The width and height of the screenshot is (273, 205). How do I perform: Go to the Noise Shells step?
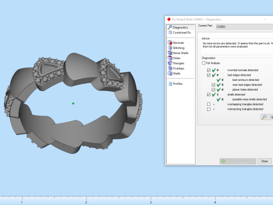(x=178, y=53)
